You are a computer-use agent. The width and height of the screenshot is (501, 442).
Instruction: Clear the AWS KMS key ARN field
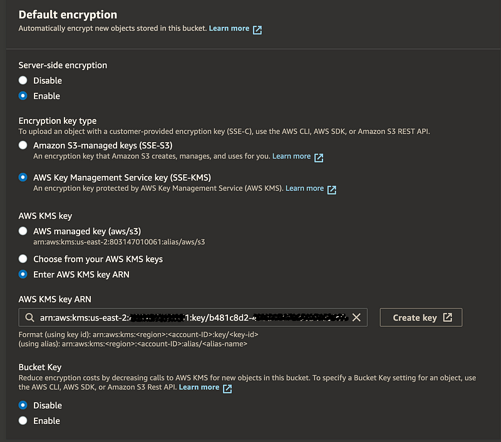coord(356,317)
